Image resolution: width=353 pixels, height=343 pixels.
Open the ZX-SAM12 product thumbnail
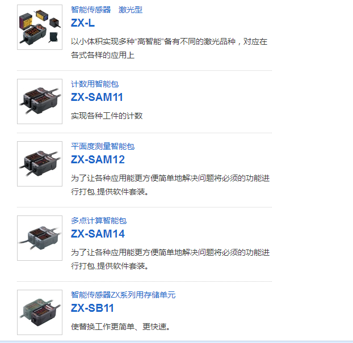(x=40, y=164)
